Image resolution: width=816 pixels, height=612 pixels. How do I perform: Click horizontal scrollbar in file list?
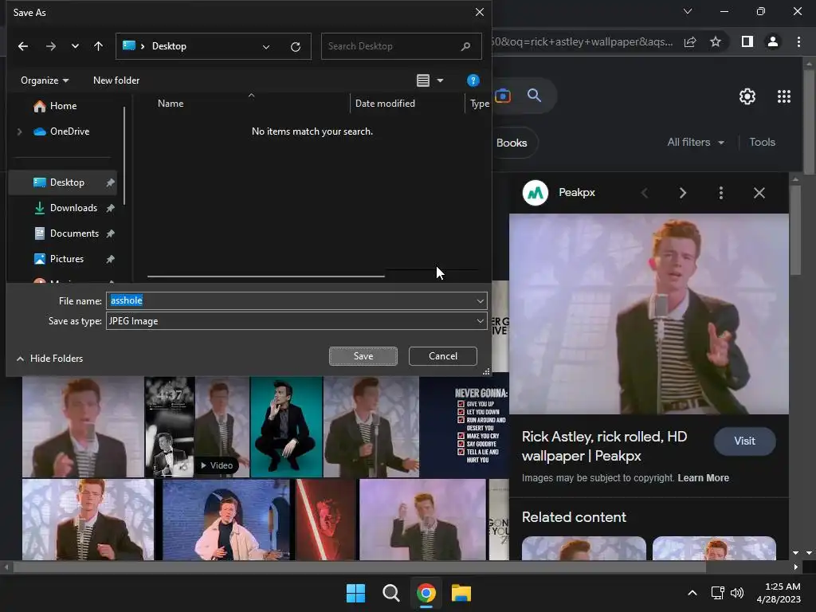click(x=266, y=277)
